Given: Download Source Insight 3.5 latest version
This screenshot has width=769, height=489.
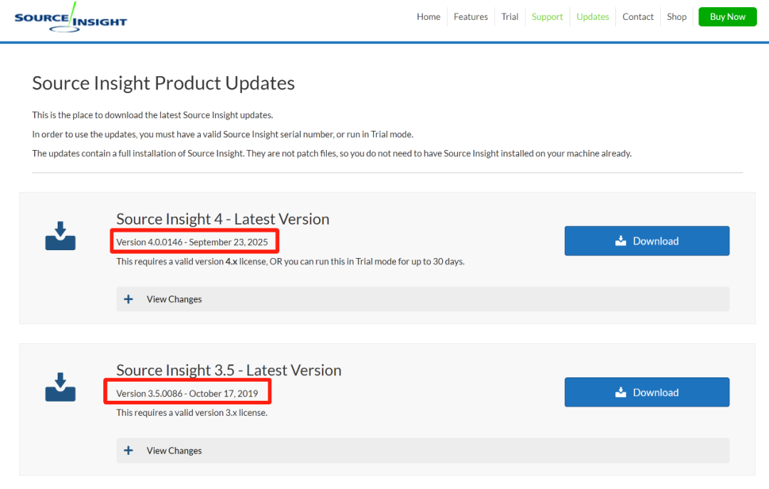Looking at the screenshot, I should (x=647, y=392).
